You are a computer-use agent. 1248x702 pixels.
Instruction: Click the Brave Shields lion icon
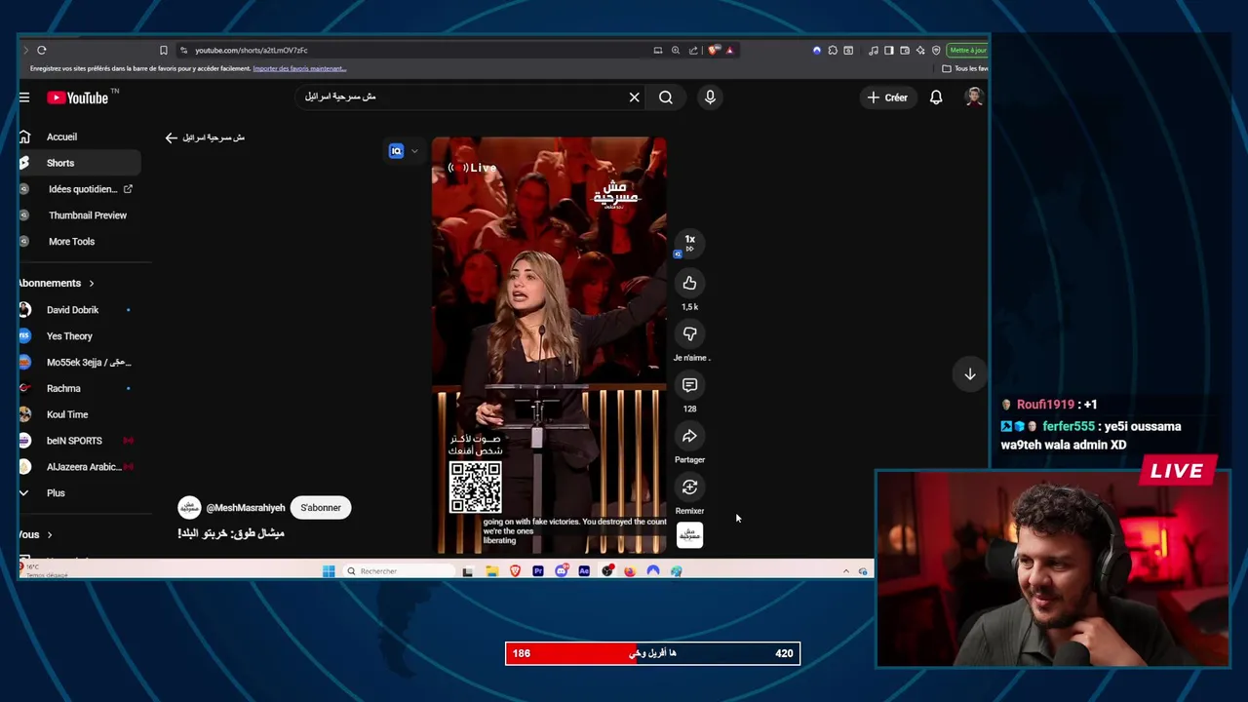[714, 50]
